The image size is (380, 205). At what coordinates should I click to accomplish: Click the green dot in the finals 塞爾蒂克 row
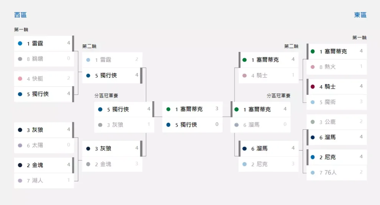[x=168, y=109]
